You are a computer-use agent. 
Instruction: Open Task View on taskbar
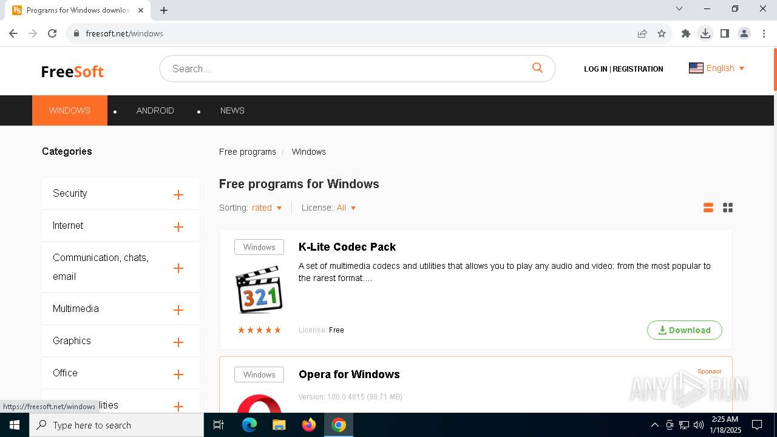(x=219, y=425)
